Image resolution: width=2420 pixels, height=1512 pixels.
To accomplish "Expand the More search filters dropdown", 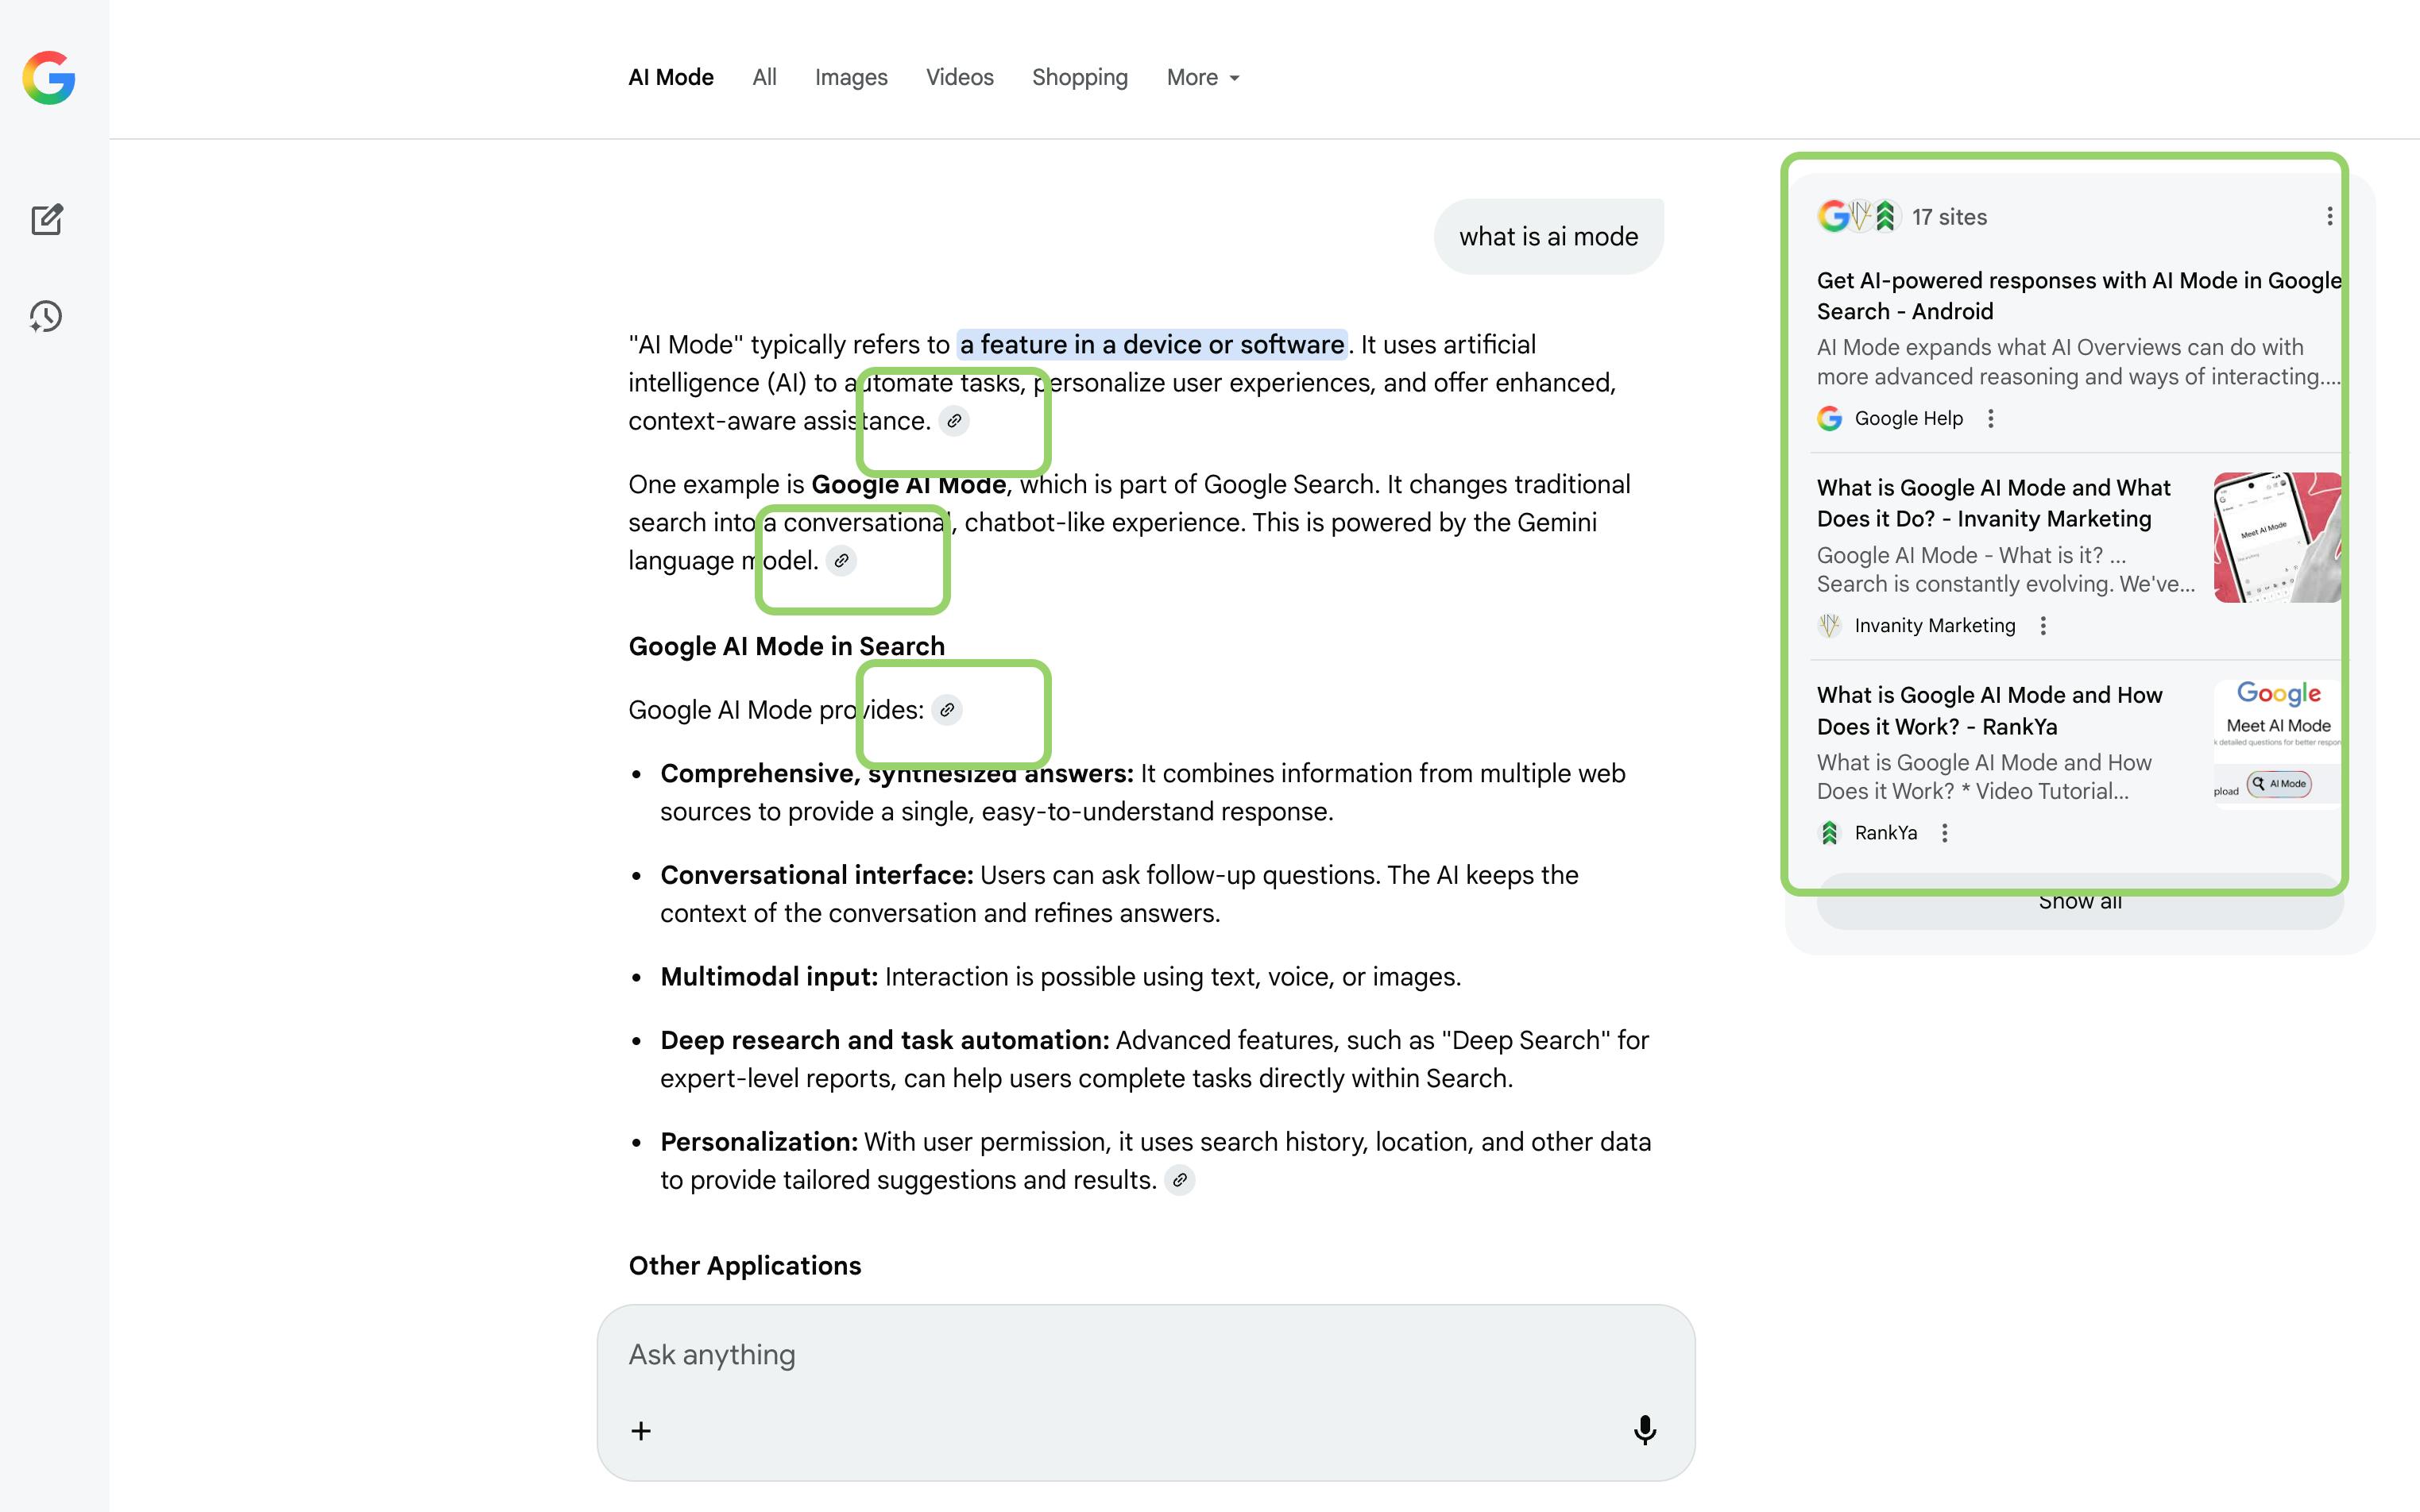I will [1203, 78].
